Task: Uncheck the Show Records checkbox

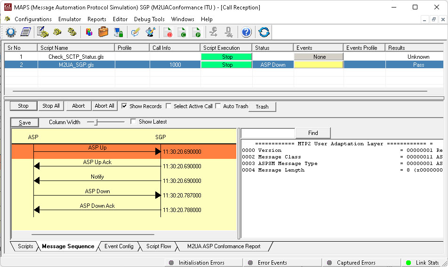Action: point(124,106)
